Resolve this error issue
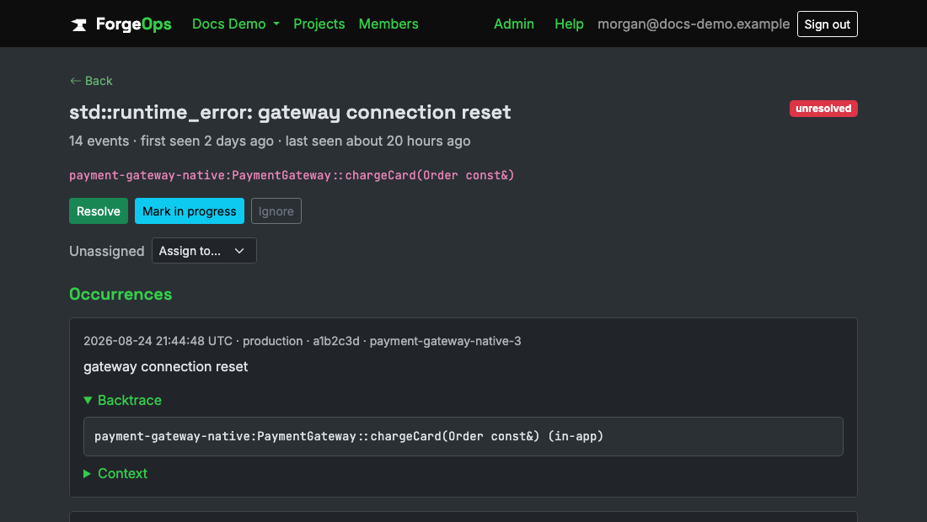 point(98,210)
